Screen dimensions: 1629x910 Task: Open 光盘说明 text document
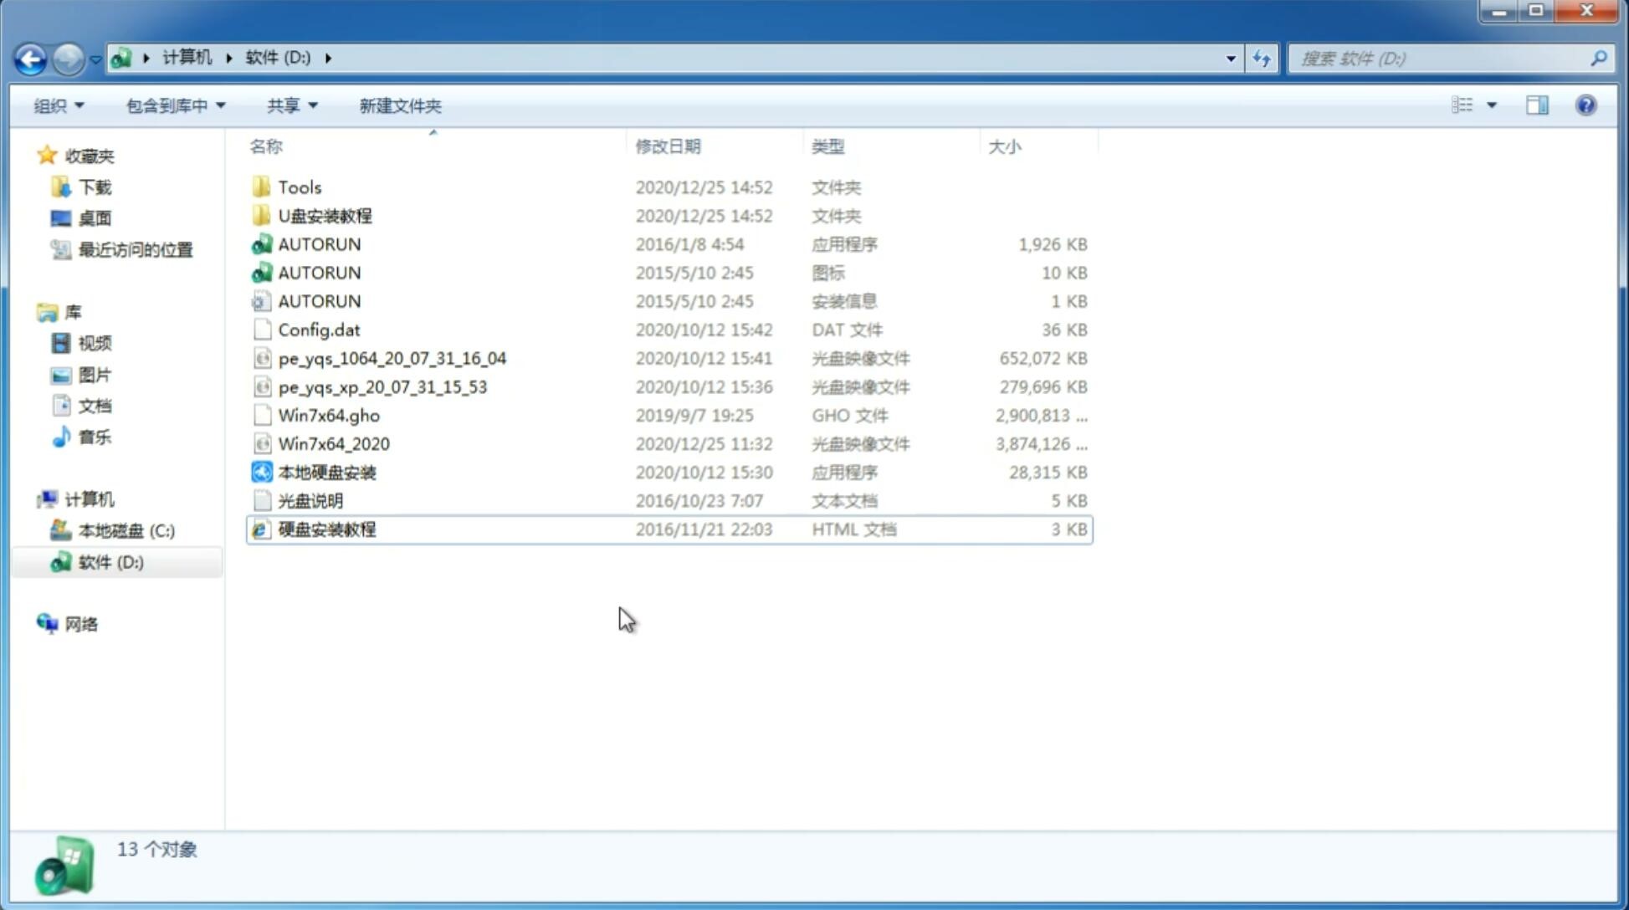coord(310,501)
